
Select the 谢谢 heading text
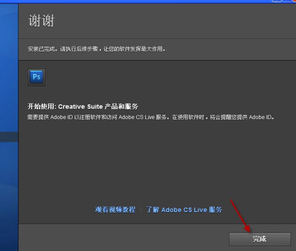(x=41, y=21)
